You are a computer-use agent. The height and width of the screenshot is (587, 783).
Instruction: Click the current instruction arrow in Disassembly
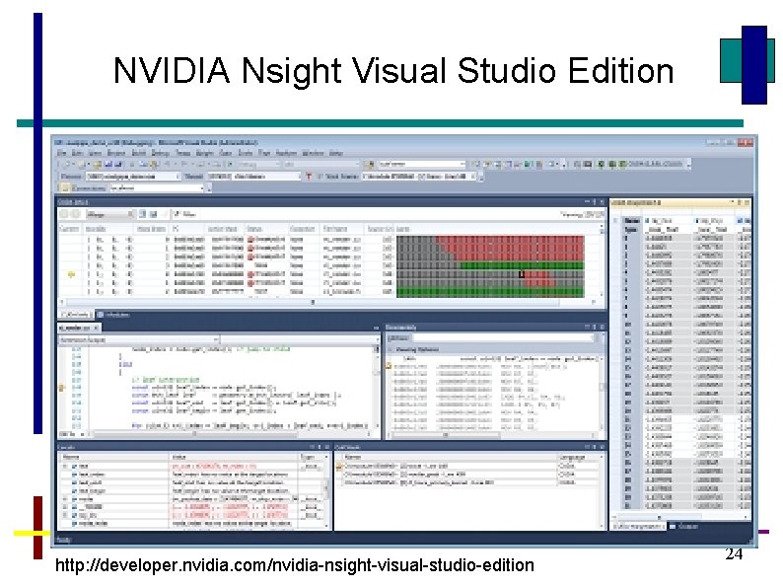pos(389,366)
